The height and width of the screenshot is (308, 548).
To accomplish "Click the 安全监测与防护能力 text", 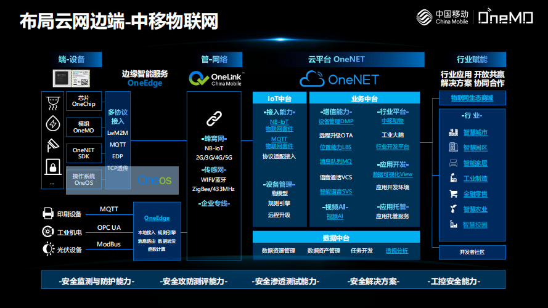I will 96,281.
